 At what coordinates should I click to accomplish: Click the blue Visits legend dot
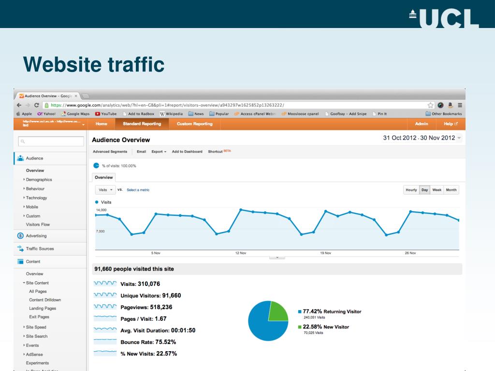point(97,202)
